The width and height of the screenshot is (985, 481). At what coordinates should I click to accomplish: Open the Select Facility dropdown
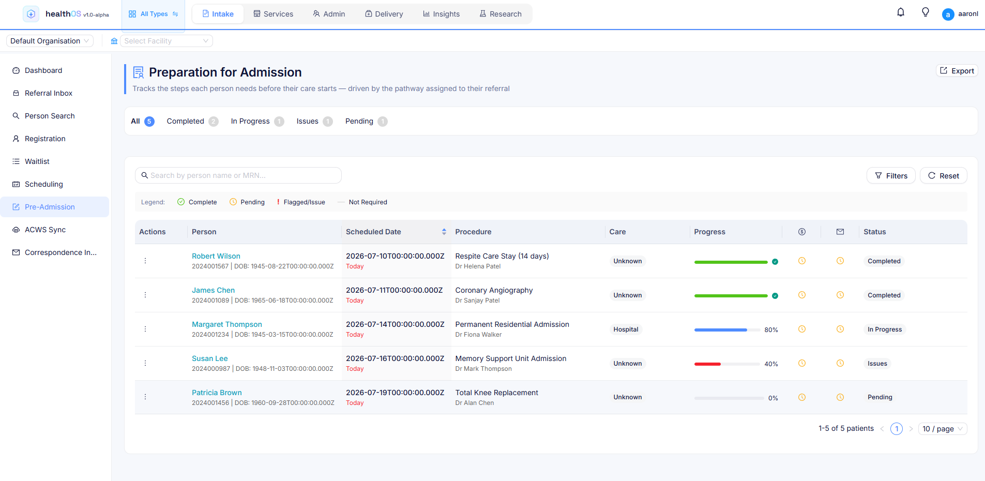tap(166, 41)
